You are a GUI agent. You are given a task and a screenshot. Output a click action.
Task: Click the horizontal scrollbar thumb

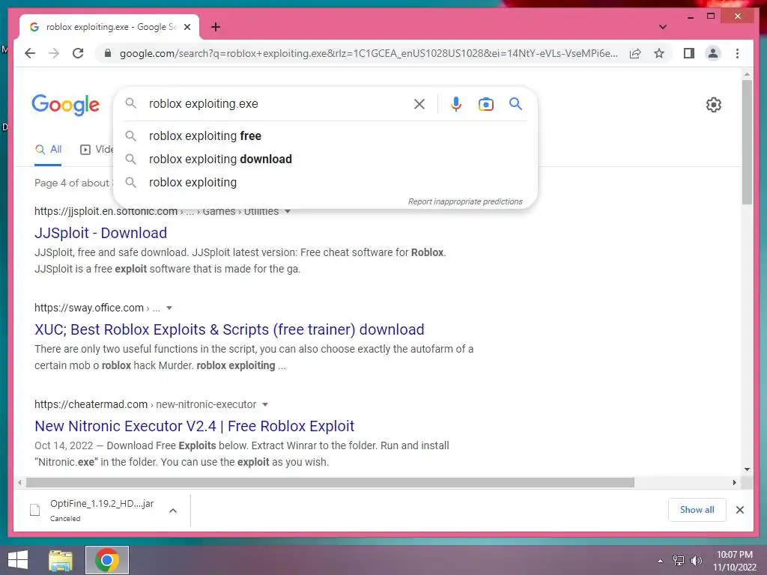click(x=330, y=483)
